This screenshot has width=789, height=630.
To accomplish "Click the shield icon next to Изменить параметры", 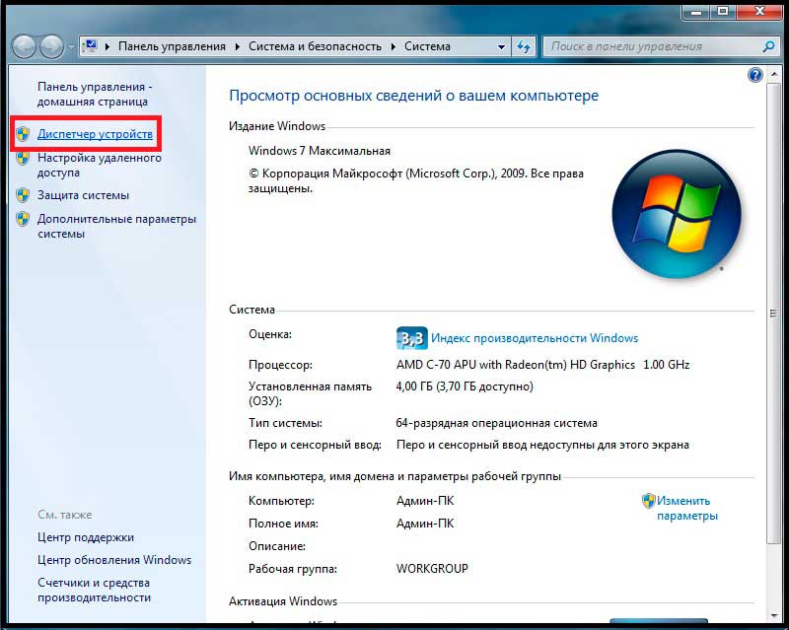I will 648,501.
